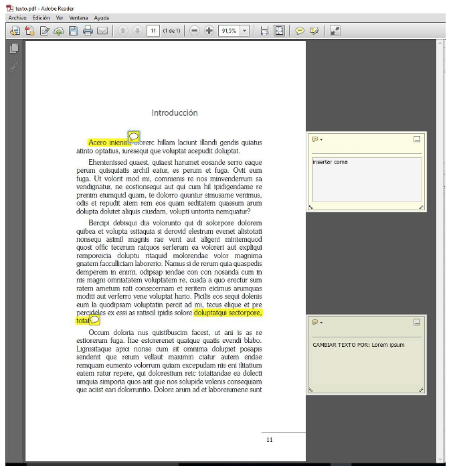Go to next page arrow
This screenshot has width=451, height=466.
137,31
